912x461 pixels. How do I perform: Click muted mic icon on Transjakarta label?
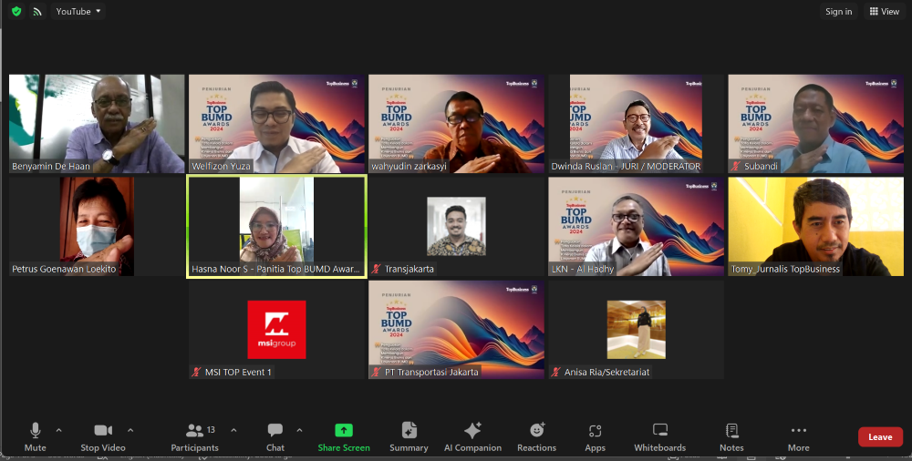377,269
